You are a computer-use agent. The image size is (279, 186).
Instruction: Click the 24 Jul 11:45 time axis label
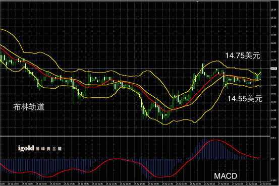(97, 183)
